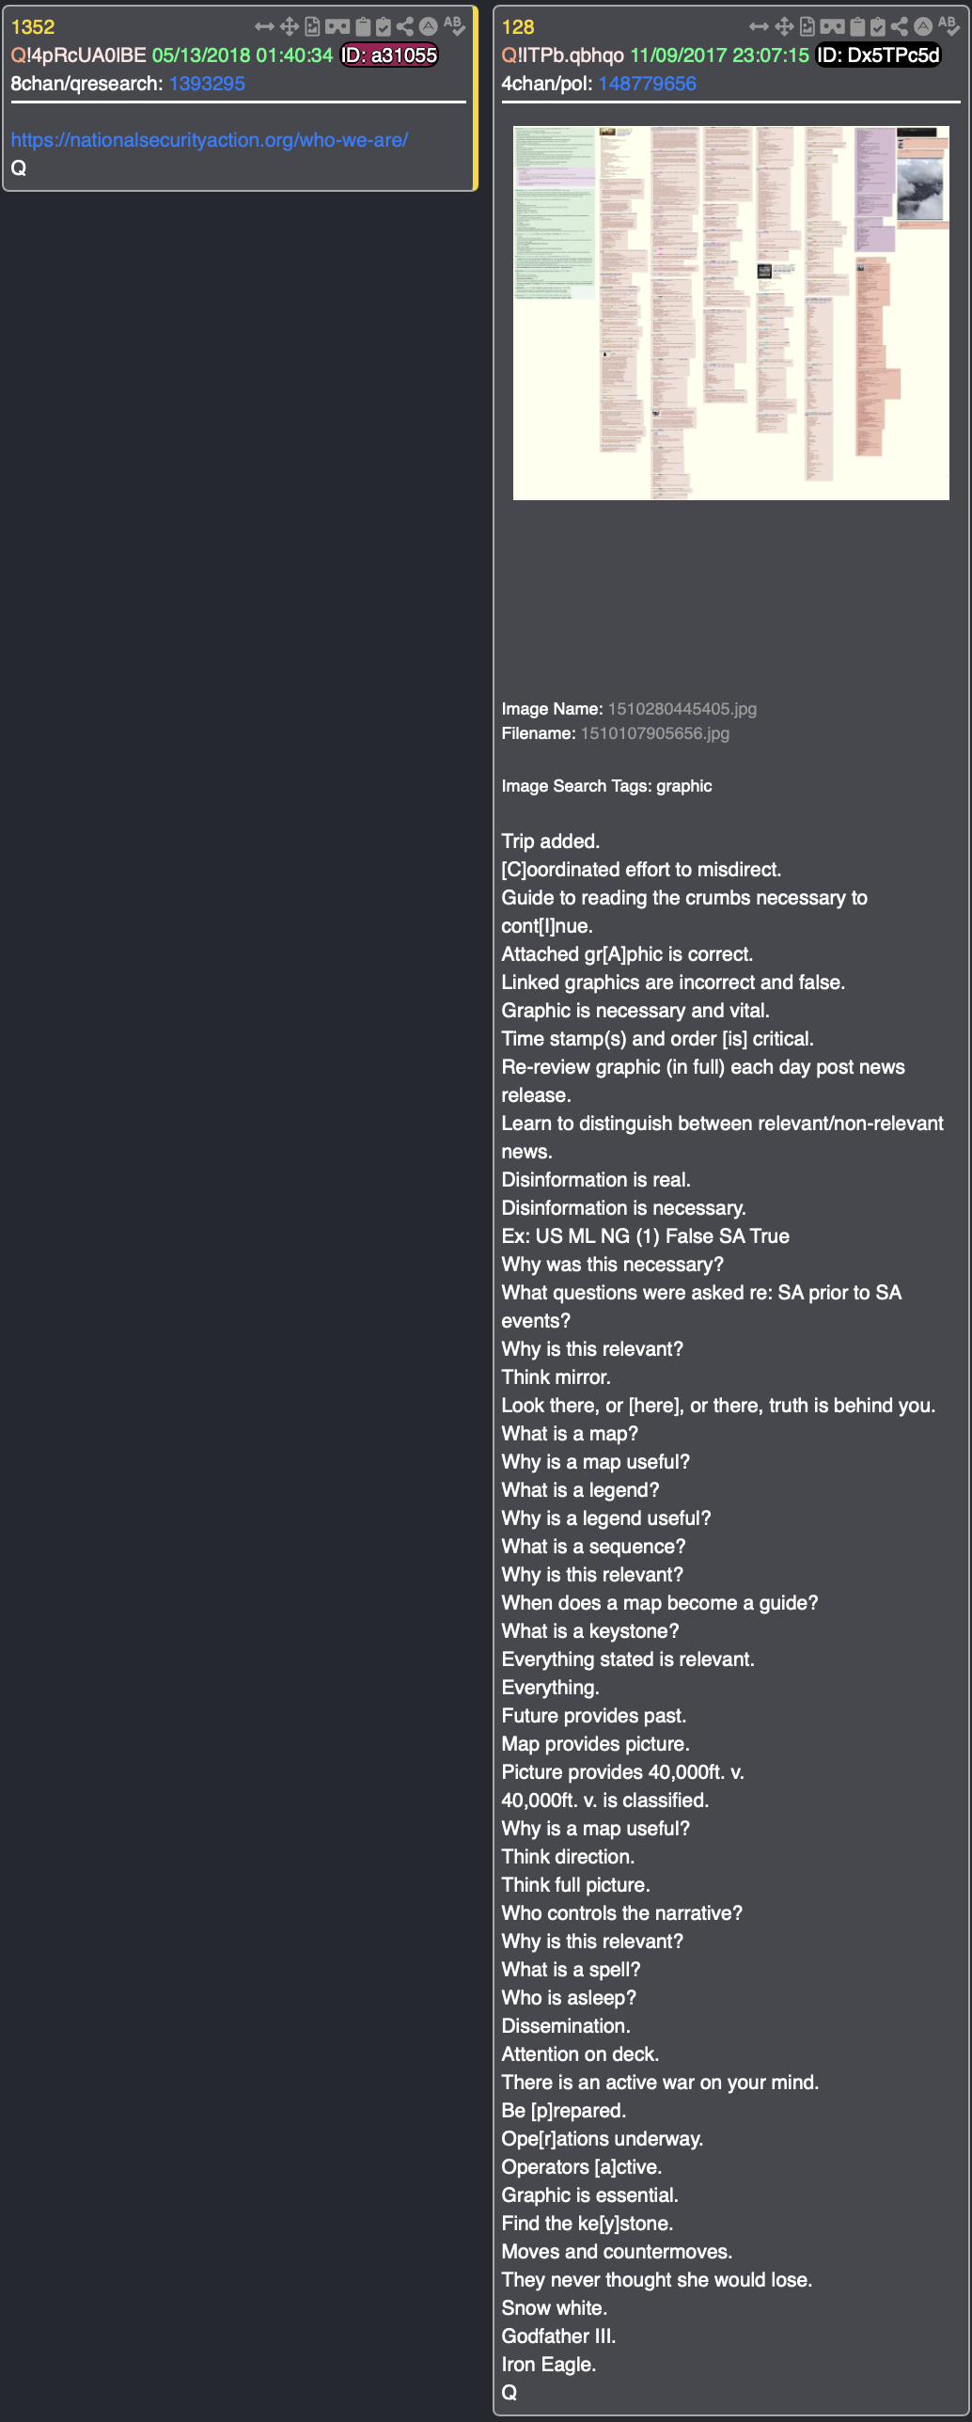The height and width of the screenshot is (2422, 972).
Task: Click the four-way move icon on post 1352
Action: tap(289, 26)
